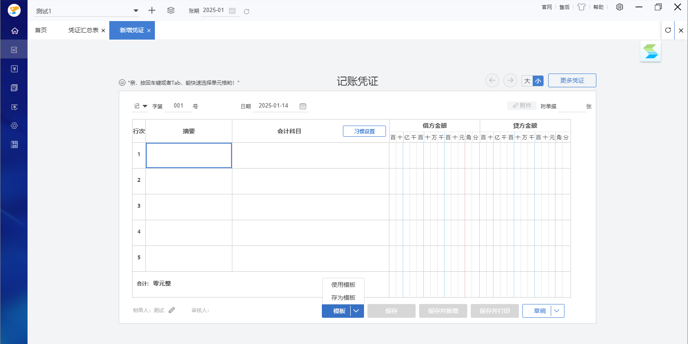Click the 模板 button
688x344 pixels.
click(339, 311)
